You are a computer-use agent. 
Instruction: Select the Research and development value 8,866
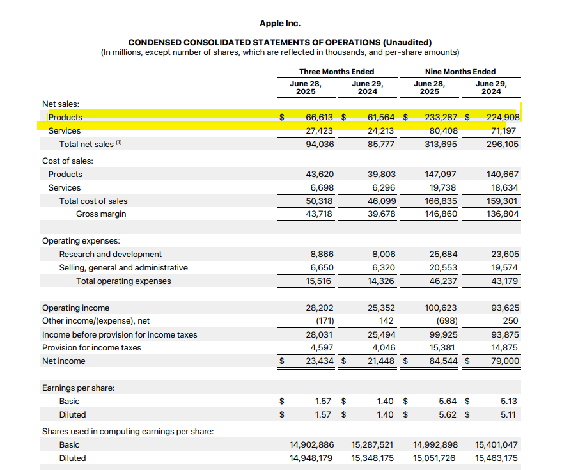(322, 254)
